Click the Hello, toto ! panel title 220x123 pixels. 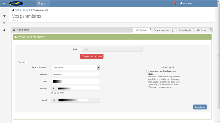(24, 30)
